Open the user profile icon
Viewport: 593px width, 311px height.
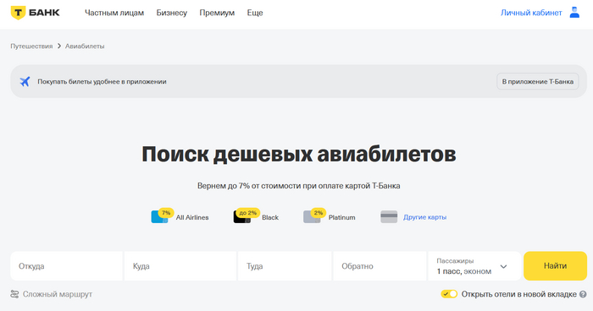(574, 13)
